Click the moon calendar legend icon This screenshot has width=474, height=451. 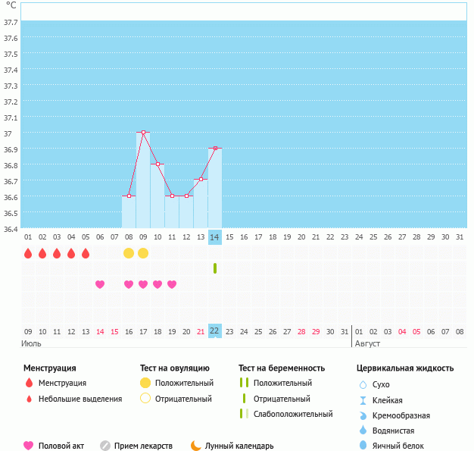196,446
